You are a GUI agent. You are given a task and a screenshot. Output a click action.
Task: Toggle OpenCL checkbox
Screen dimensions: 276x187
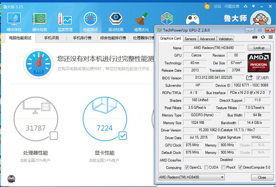(187, 167)
